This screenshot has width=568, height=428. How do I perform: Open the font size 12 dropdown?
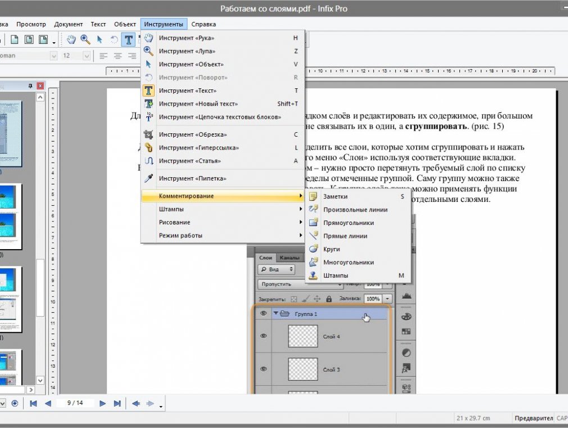tap(87, 56)
